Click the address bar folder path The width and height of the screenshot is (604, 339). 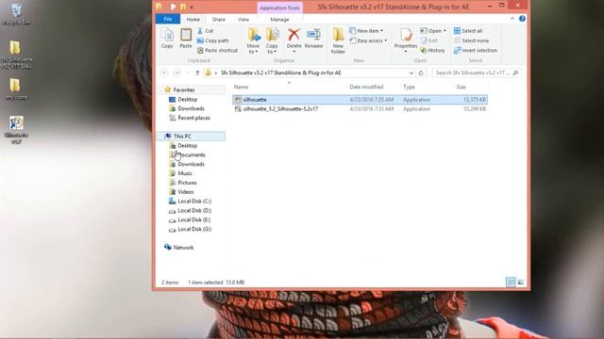coord(281,73)
